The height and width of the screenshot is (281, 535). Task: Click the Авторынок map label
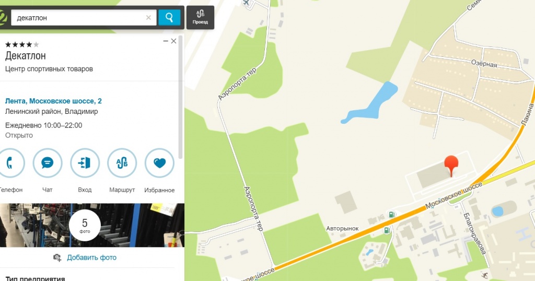pos(342,228)
